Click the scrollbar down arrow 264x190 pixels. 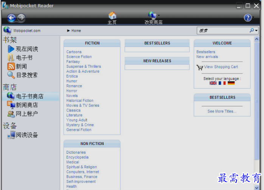[x=256, y=188]
